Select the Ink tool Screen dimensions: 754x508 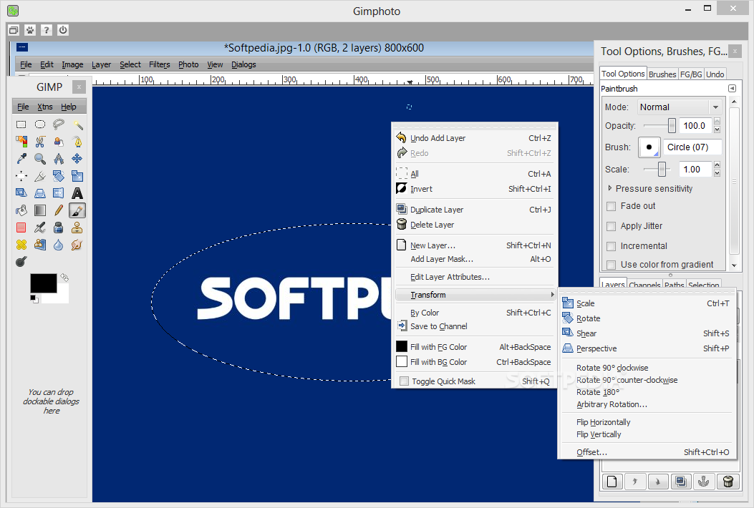pyautogui.click(x=59, y=228)
